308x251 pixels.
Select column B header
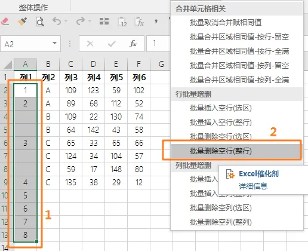(48, 64)
